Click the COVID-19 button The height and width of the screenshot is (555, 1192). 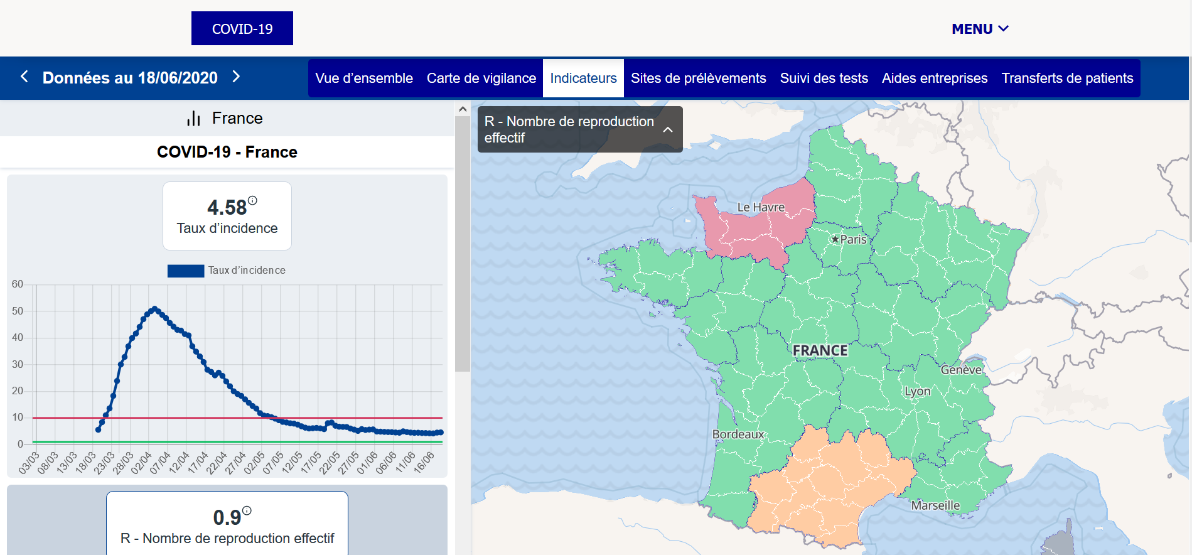242,29
